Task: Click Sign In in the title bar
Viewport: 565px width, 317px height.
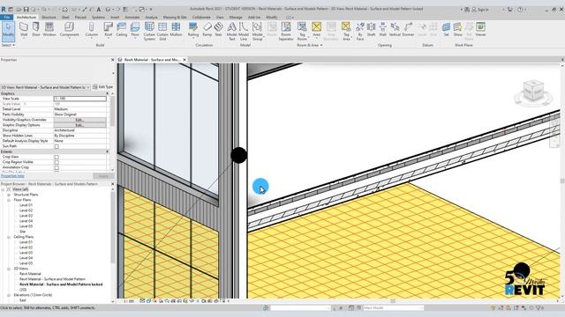Action: pyautogui.click(x=480, y=10)
